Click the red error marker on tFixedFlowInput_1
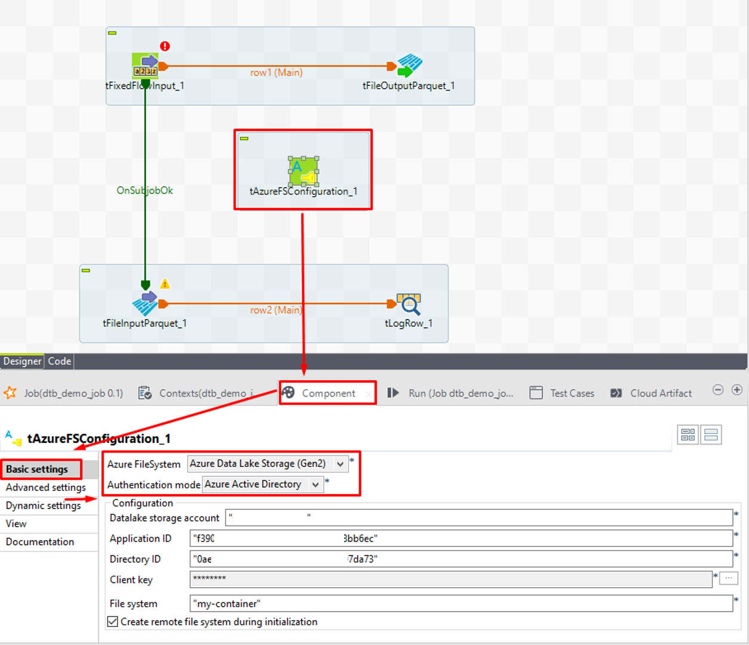Viewport: 749px width, 645px height. pos(165,46)
